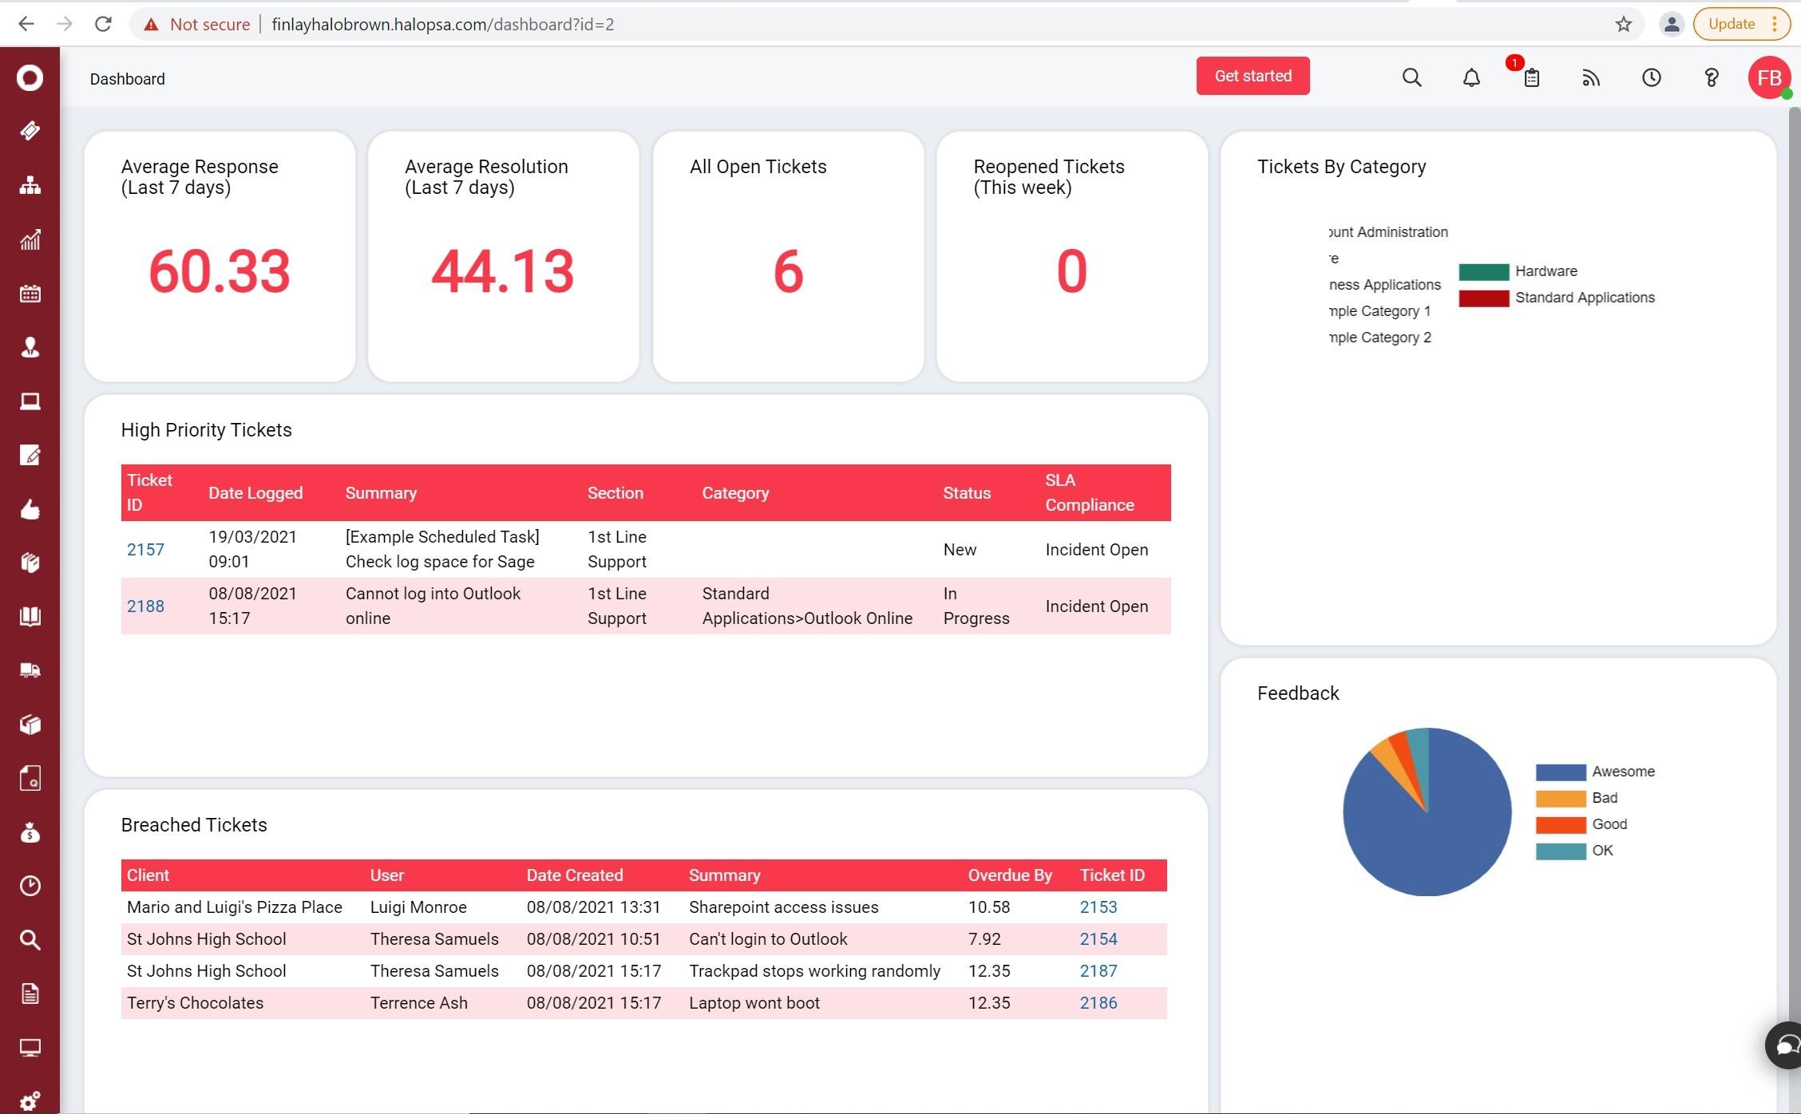Select the Knowledge Base books icon
This screenshot has width=1801, height=1114.
[x=30, y=615]
